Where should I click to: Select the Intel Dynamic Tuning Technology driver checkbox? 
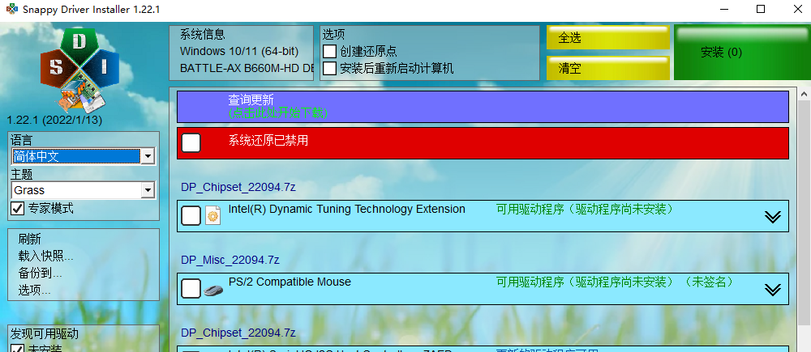click(191, 216)
